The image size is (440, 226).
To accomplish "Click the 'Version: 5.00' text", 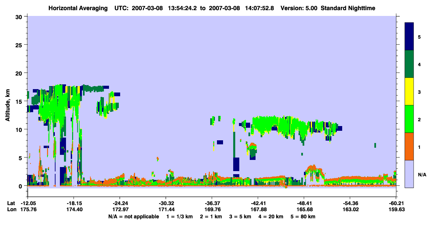I will [x=299, y=8].
